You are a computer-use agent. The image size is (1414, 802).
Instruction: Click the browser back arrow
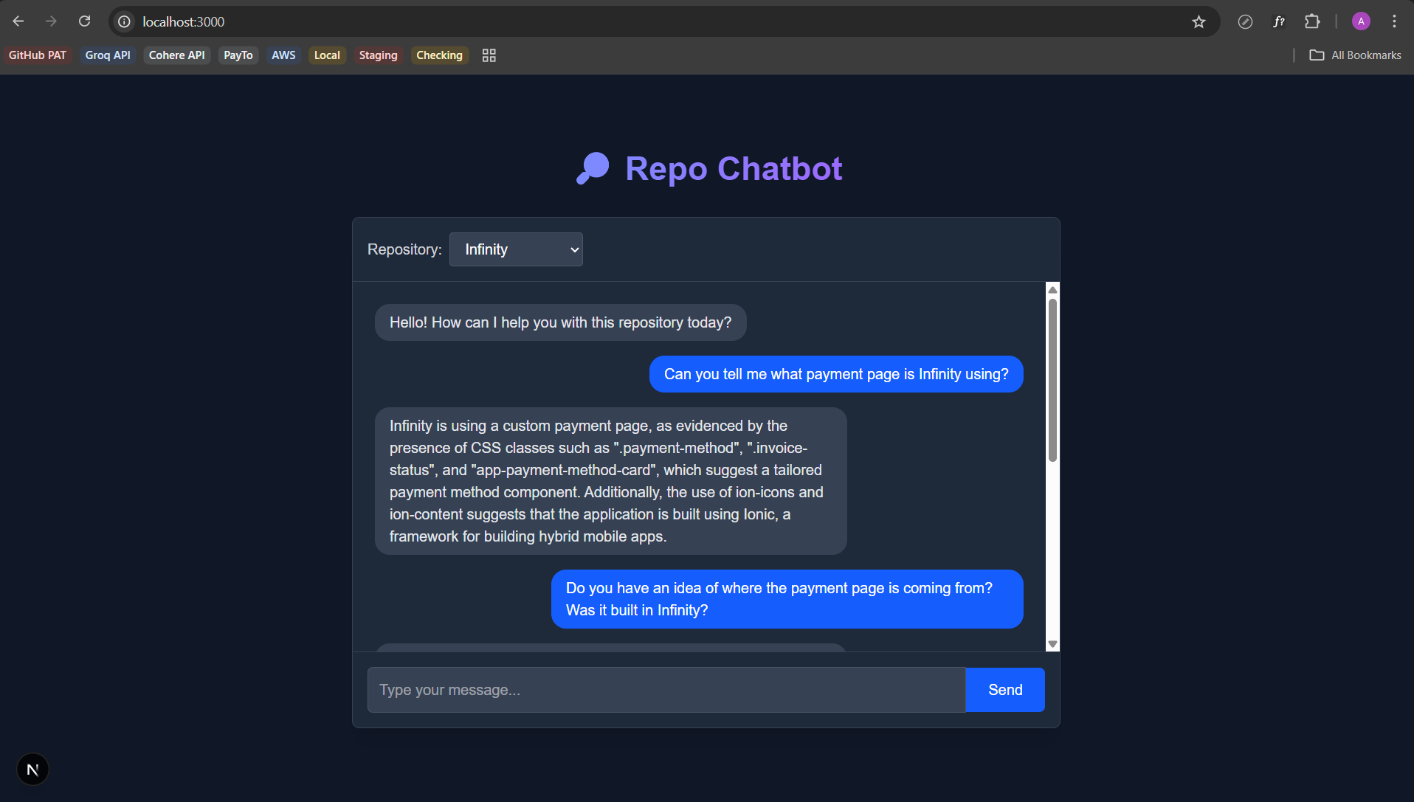[18, 21]
